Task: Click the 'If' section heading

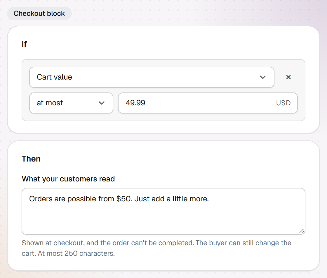Action: click(x=24, y=44)
